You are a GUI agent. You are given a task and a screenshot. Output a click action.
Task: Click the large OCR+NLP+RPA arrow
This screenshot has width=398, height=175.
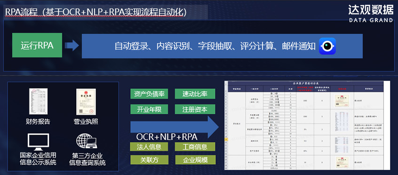tap(175, 127)
